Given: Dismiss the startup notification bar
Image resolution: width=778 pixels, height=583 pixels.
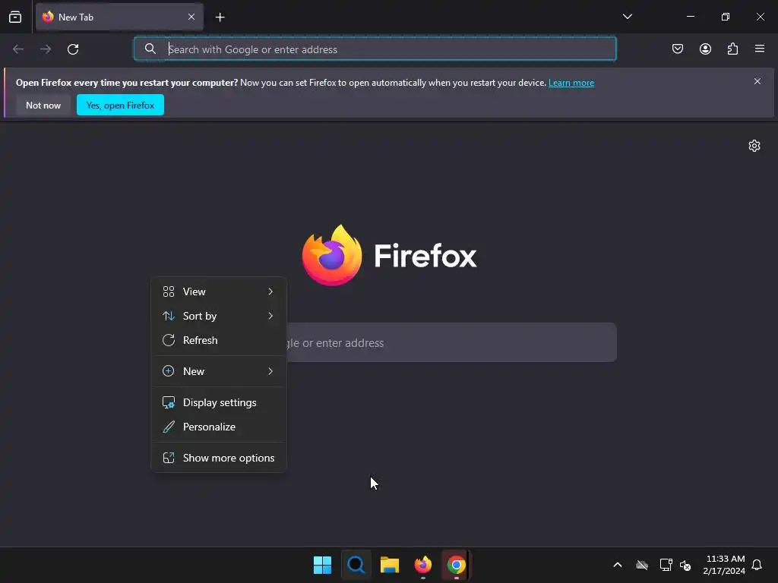Looking at the screenshot, I should (757, 81).
